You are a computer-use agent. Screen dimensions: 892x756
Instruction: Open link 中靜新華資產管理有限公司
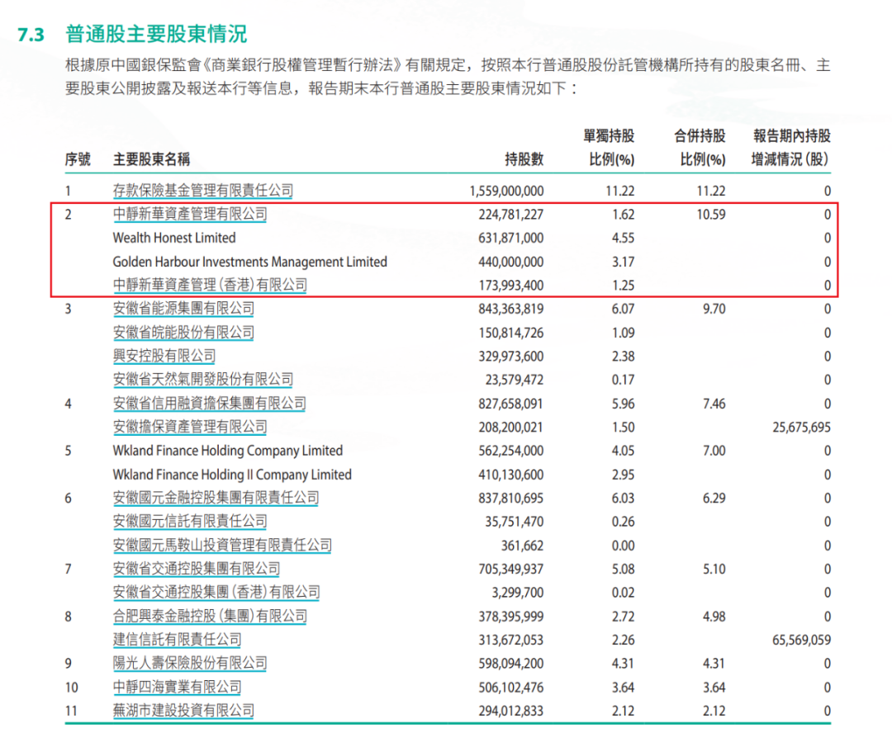coord(190,215)
